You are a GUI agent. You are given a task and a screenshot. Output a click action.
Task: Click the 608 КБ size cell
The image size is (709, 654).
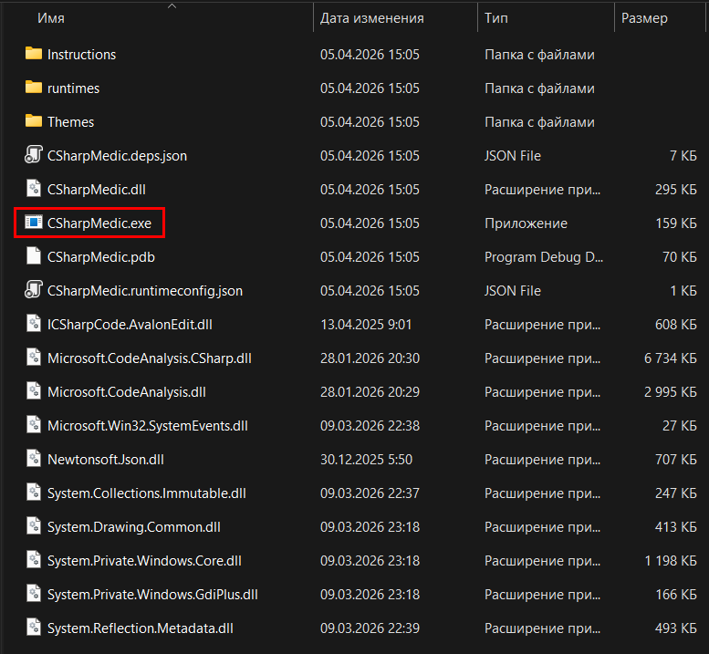(x=676, y=324)
